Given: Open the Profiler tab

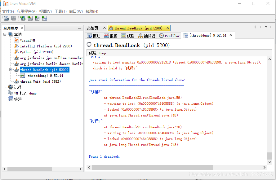Looking at the screenshot, I should pyautogui.click(x=169, y=36).
